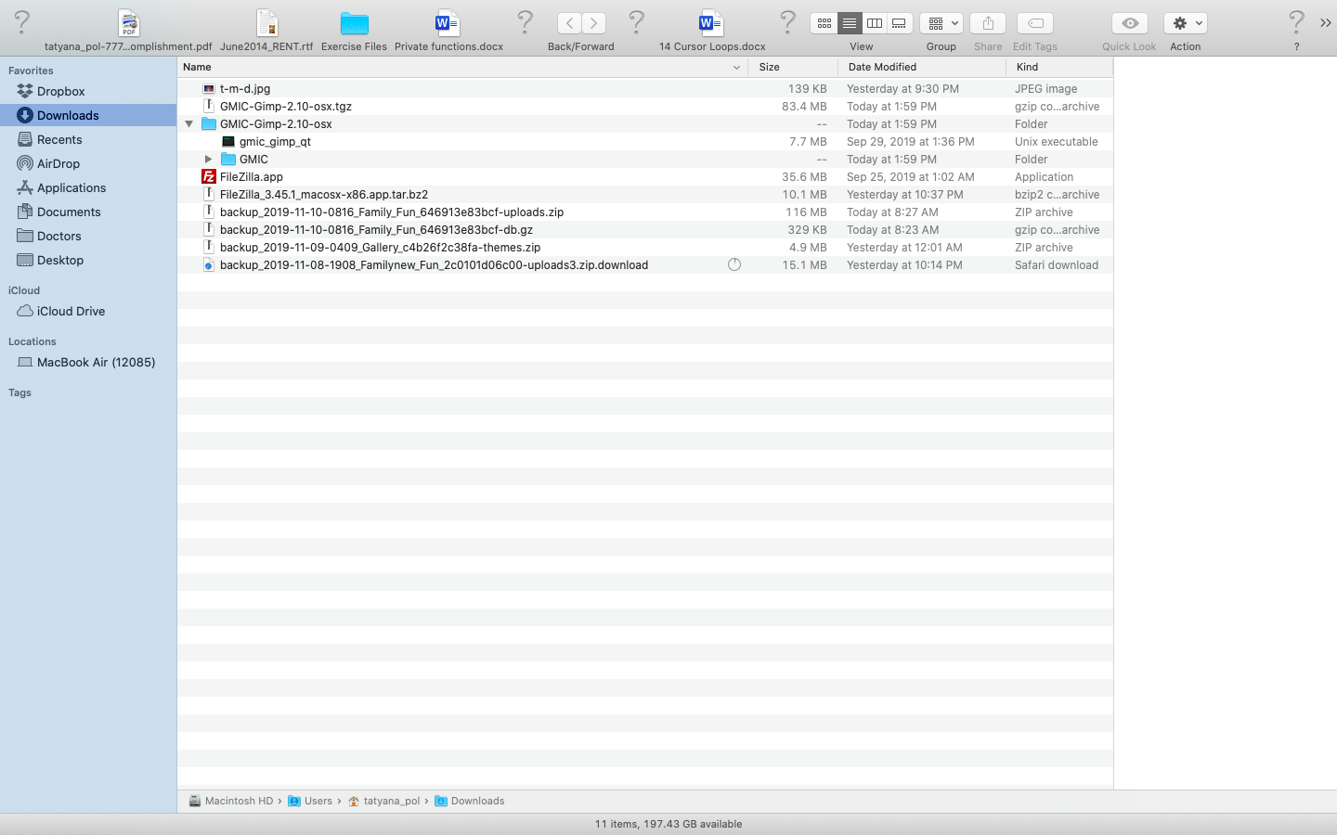
Task: Switch to list view in toolbar
Action: (x=849, y=23)
